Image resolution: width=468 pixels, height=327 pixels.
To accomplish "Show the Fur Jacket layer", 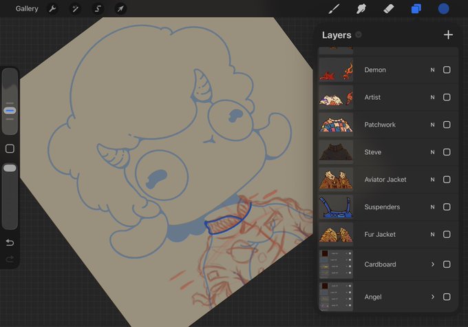I will (447, 235).
